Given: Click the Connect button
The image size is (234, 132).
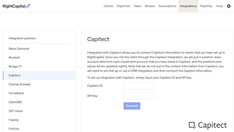Looking at the screenshot, I should click(x=132, y=106).
